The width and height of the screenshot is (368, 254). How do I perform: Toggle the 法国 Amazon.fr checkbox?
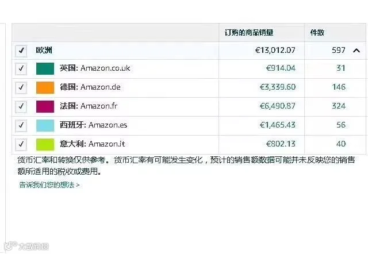pyautogui.click(x=21, y=106)
